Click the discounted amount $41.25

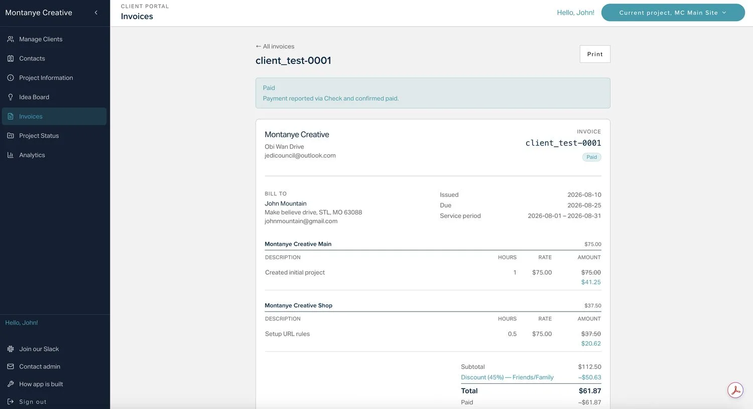(x=591, y=282)
